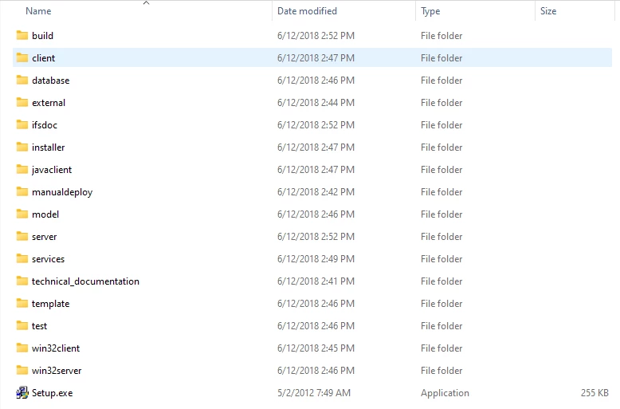Click date modified in the client row
The width and height of the screenshot is (620, 409).
(316, 57)
